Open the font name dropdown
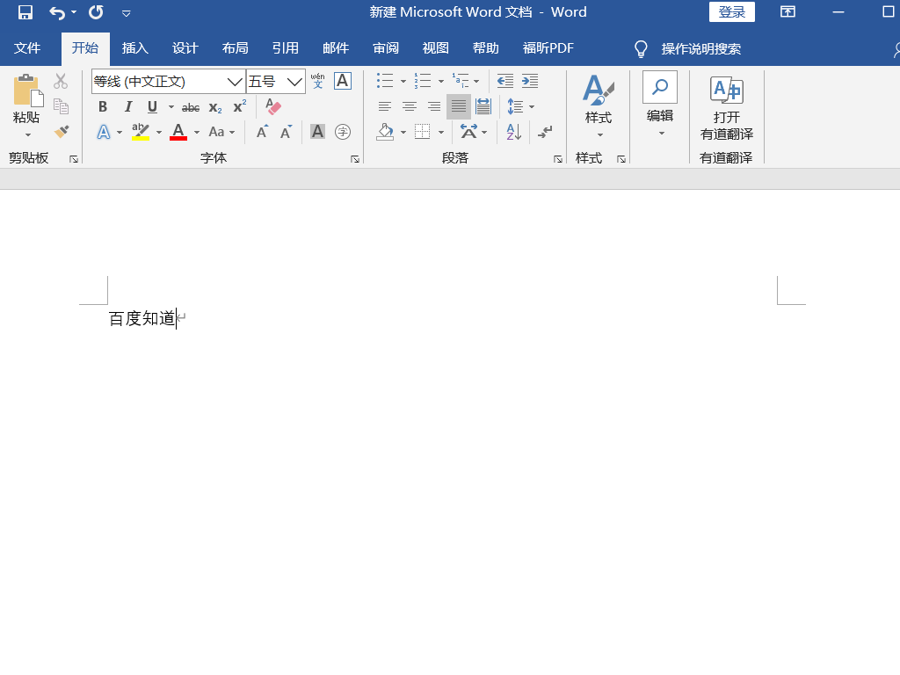This screenshot has width=900, height=675. click(x=235, y=82)
